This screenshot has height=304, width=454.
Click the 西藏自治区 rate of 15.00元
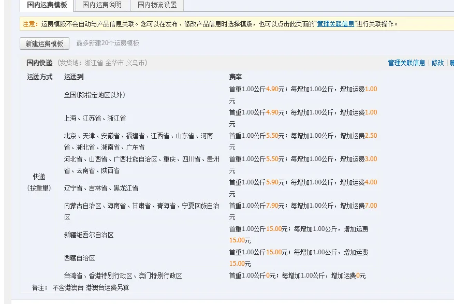(299, 258)
